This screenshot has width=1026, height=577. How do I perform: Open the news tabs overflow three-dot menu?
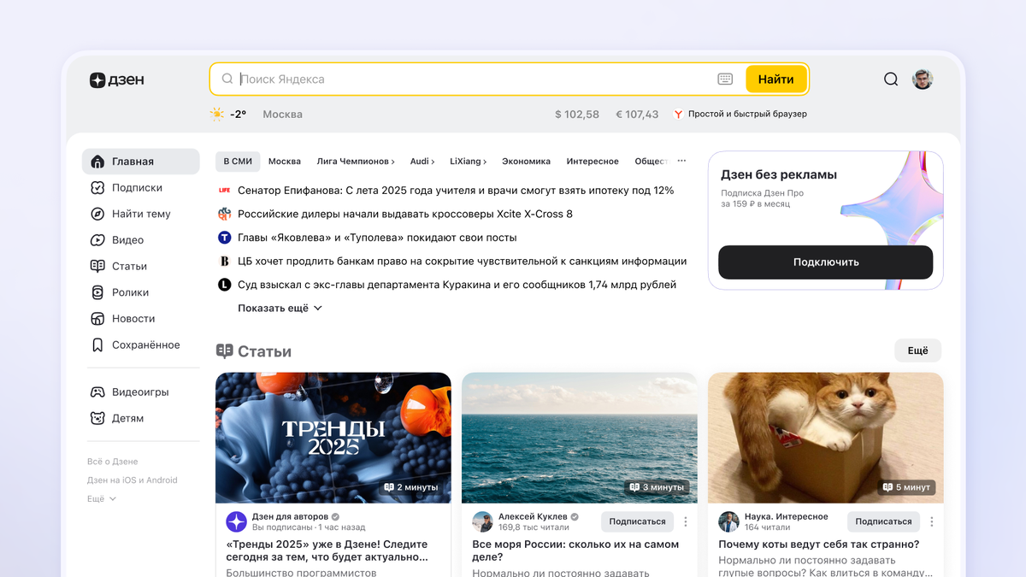tap(681, 161)
